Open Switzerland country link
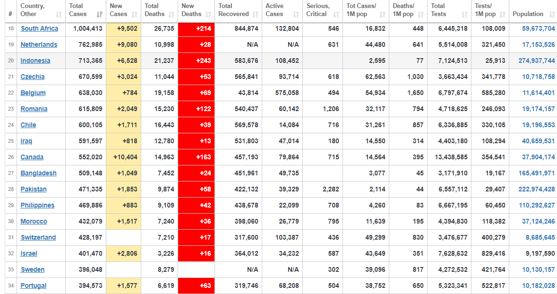Image resolution: width=557 pixels, height=294 pixels. pyautogui.click(x=38, y=237)
